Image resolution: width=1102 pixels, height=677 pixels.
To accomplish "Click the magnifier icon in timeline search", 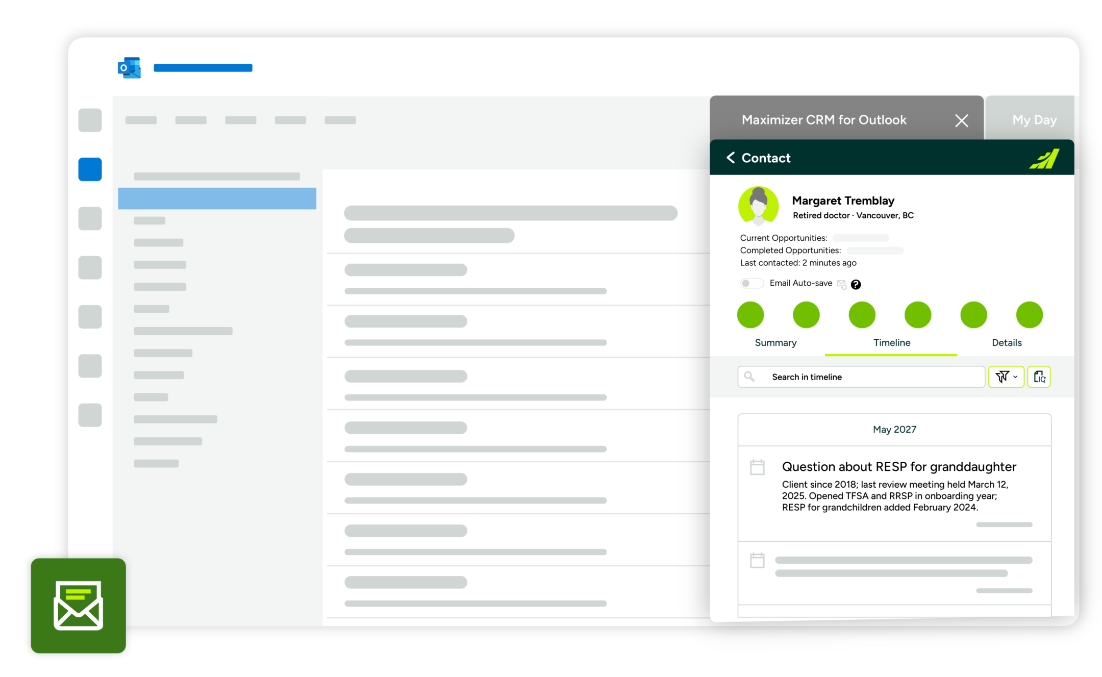I will point(749,377).
